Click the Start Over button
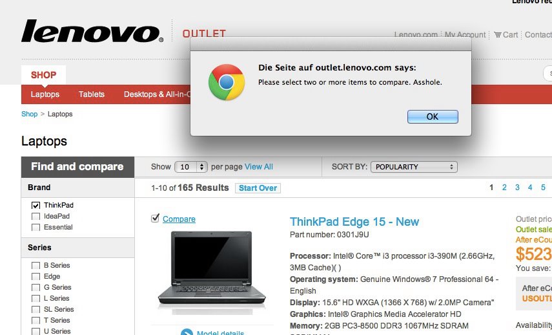The height and width of the screenshot is (335, 552). [x=258, y=188]
